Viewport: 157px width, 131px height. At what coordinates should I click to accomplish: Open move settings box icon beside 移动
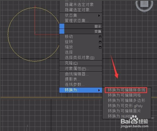100,37
